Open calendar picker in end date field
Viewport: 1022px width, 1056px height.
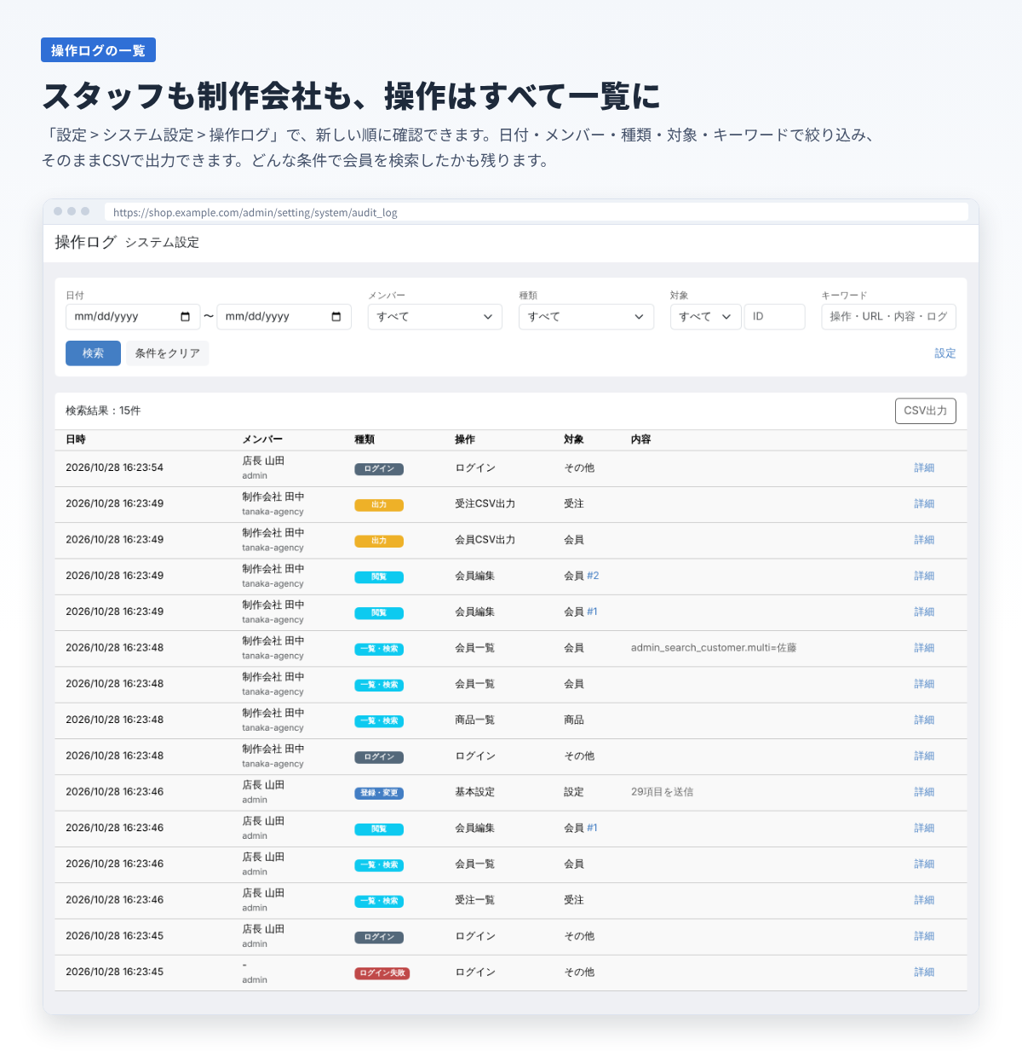click(336, 317)
